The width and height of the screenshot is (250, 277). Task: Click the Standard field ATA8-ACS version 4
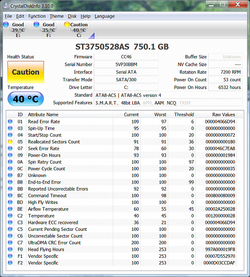click(x=168, y=95)
